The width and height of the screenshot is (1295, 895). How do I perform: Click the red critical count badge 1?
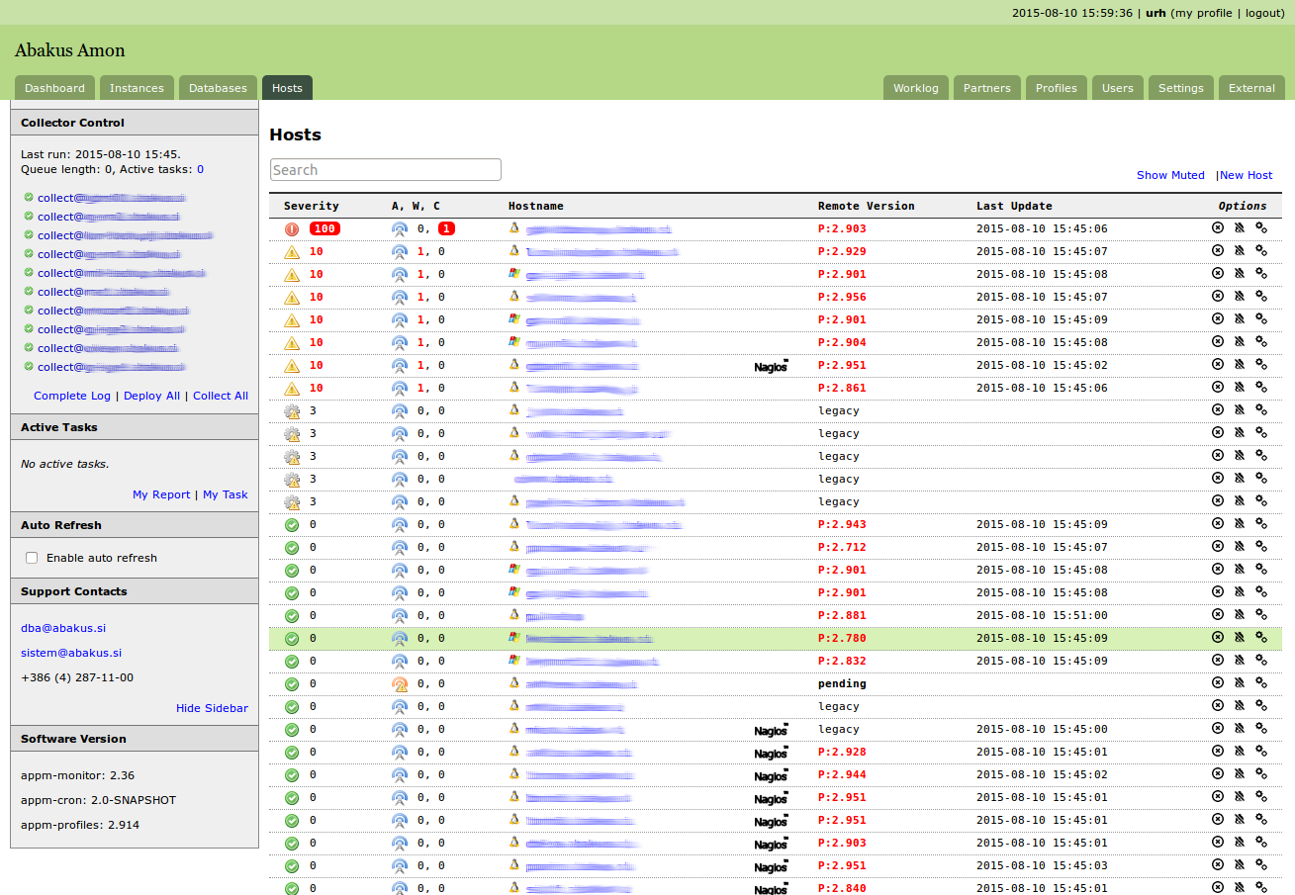[x=446, y=228]
